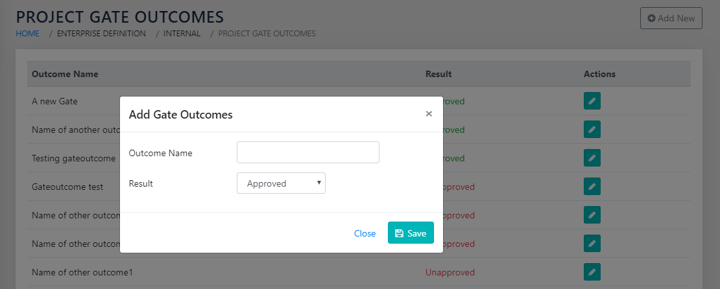The height and width of the screenshot is (289, 720).
Task: Click the Outcome Name column header
Action: (x=65, y=74)
